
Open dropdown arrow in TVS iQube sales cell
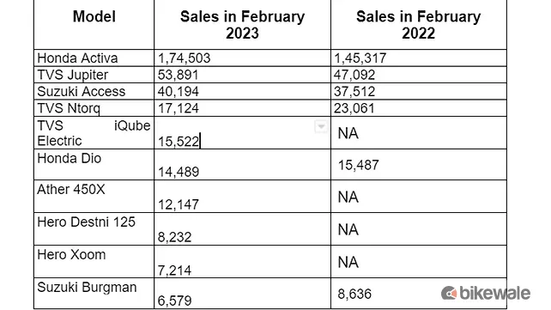[321, 126]
